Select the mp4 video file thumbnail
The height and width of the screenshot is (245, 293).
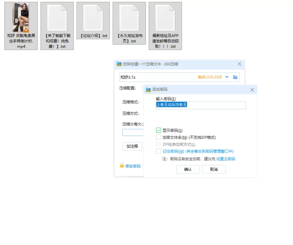21,17
